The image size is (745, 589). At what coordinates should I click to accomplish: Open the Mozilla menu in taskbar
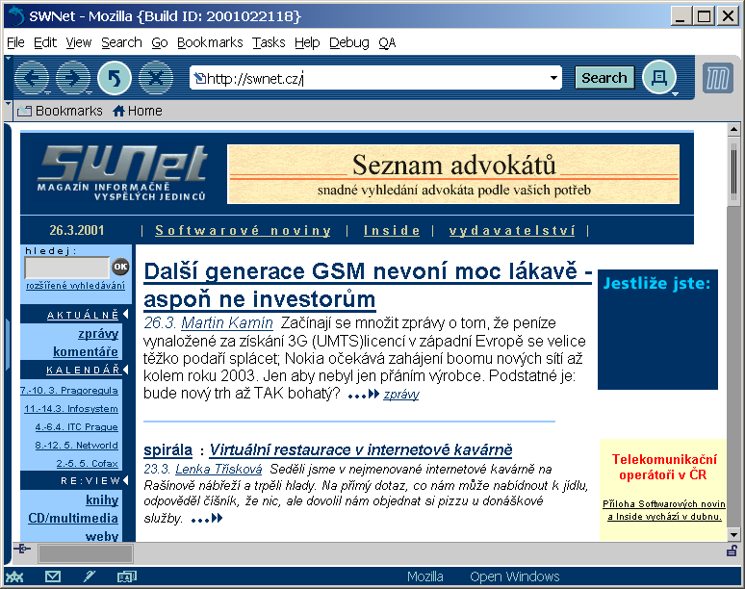(x=425, y=576)
